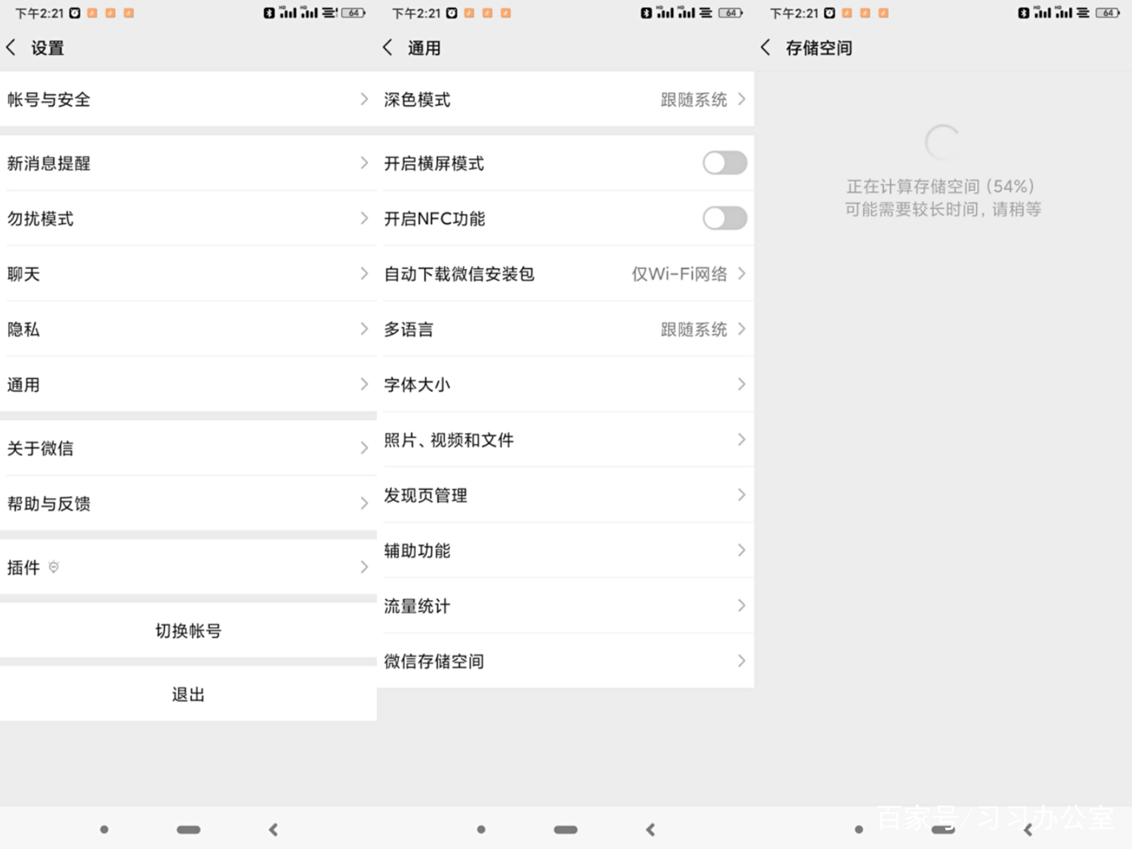
Task: Tap the back arrow on the 设置 page
Action: click(12, 48)
